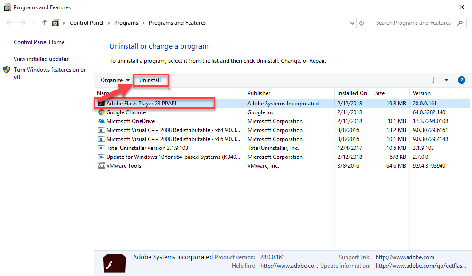
Task: Select the Microsoft OneDrive entry
Action: [282, 121]
